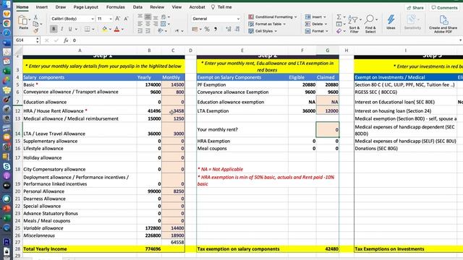
Task: Toggle Underline formatting
Action: pyautogui.click(x=70, y=29)
